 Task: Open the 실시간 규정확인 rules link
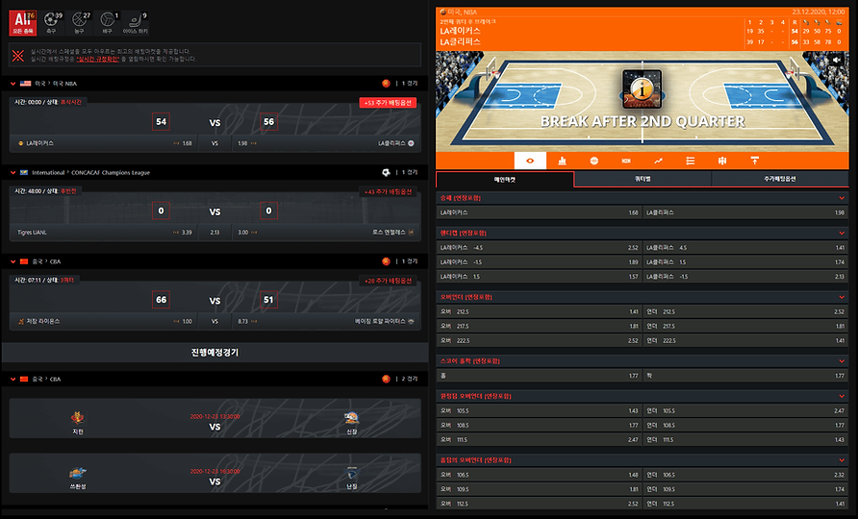coord(97,59)
